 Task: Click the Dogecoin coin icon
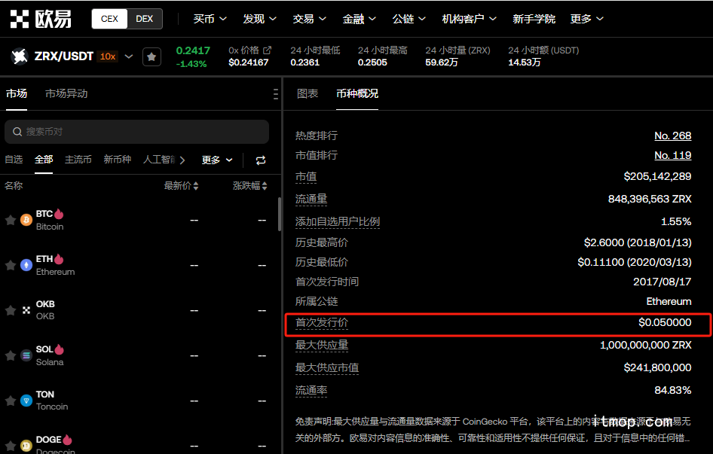pyautogui.click(x=26, y=446)
